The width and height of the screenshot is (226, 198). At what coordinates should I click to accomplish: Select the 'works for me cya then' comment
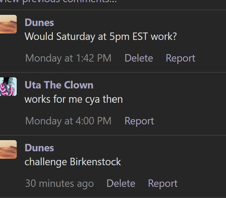(74, 99)
